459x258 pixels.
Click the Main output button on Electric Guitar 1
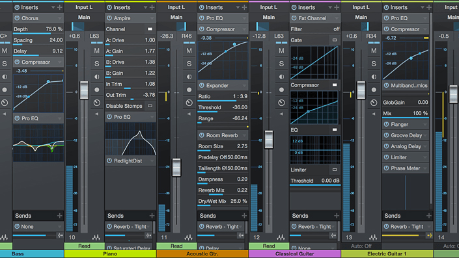point(361,18)
